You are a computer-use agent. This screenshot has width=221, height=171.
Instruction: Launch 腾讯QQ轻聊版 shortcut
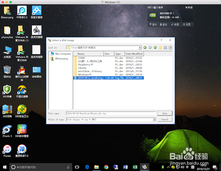(22, 74)
